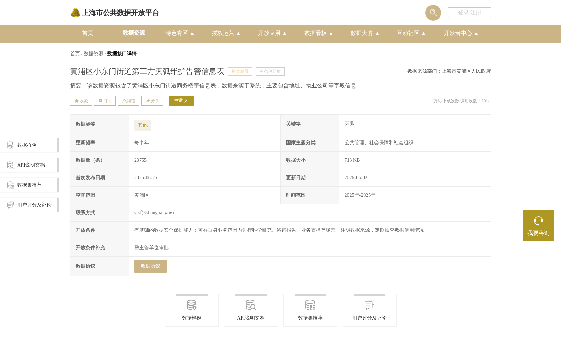Expand the 数据大赛 dropdown menu

365,33
